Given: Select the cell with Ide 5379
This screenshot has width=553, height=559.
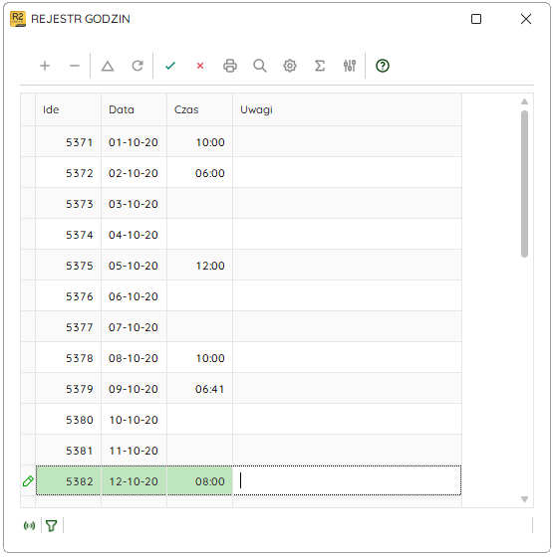Looking at the screenshot, I should click(x=68, y=389).
